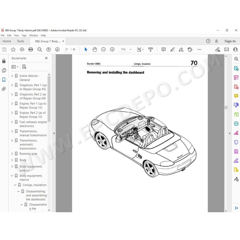Select Transmission, manual transmission bookmark
Screen dimensions: 240x240
tap(33, 133)
